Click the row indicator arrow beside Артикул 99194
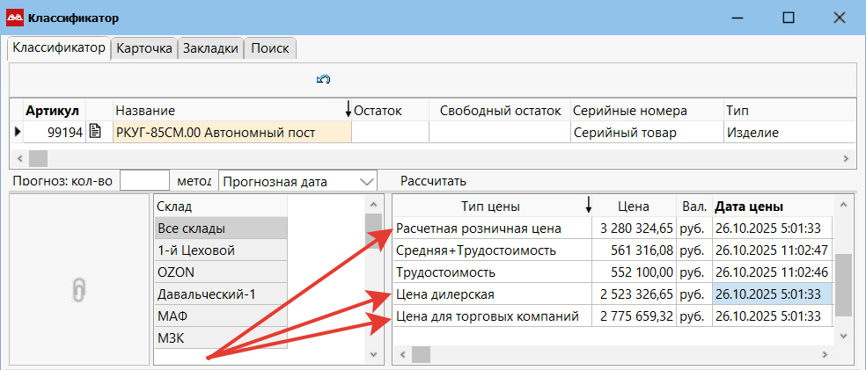Image resolution: width=866 pixels, height=370 pixels. [16, 133]
